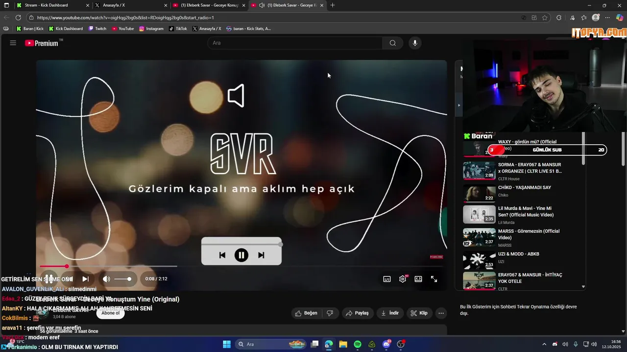Open the Kick Dashboard bookmark
Screen dimensions: 627x352
pyautogui.click(x=66, y=29)
